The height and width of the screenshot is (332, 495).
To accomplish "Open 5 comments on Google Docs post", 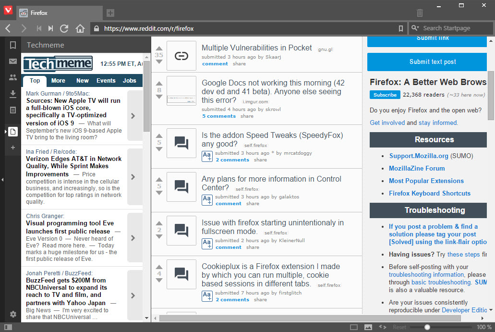I will click(219, 116).
